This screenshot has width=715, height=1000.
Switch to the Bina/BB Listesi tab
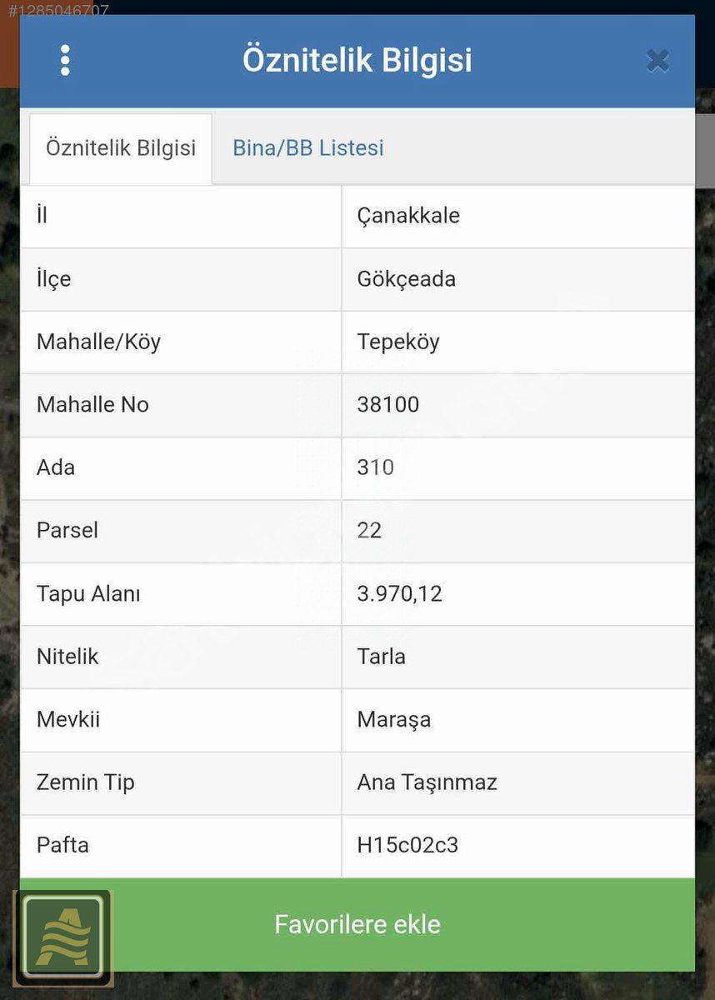click(308, 148)
